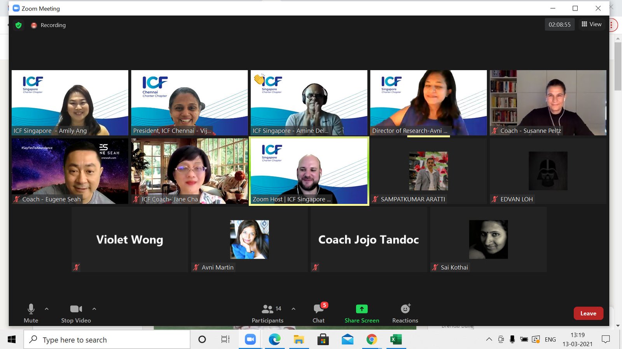This screenshot has width=622, height=349.
Task: Open the Windows Start menu
Action: pyautogui.click(x=12, y=340)
